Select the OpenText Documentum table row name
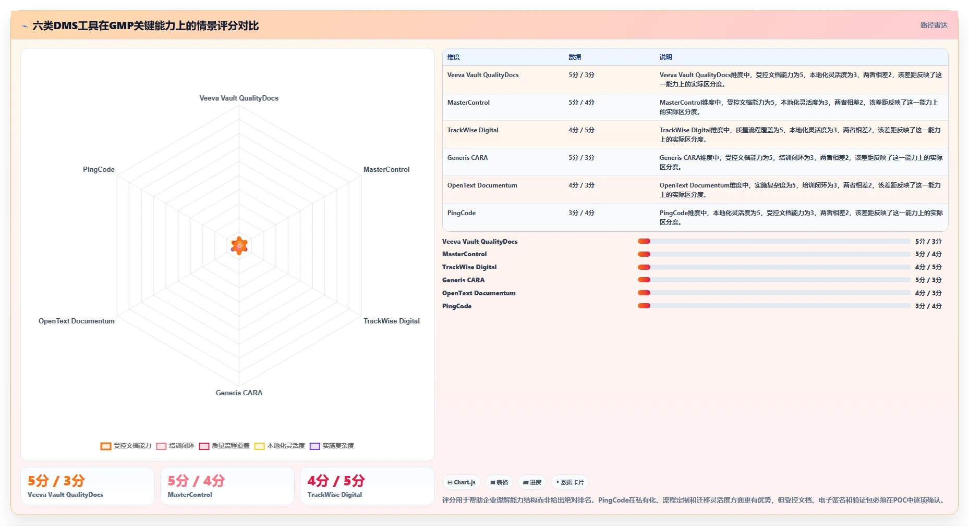This screenshot has width=969, height=526. [x=482, y=185]
